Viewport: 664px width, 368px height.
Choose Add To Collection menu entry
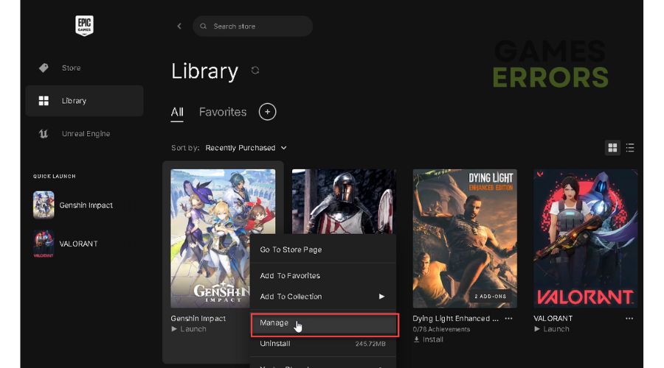(324, 297)
